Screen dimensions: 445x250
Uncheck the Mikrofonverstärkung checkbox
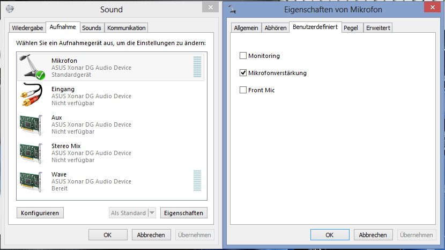click(243, 73)
